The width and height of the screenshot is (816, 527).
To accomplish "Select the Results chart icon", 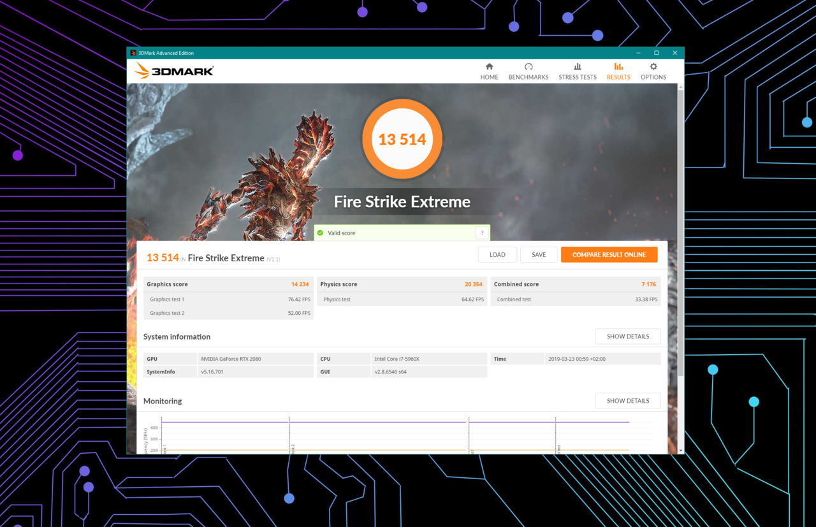I will tap(618, 66).
